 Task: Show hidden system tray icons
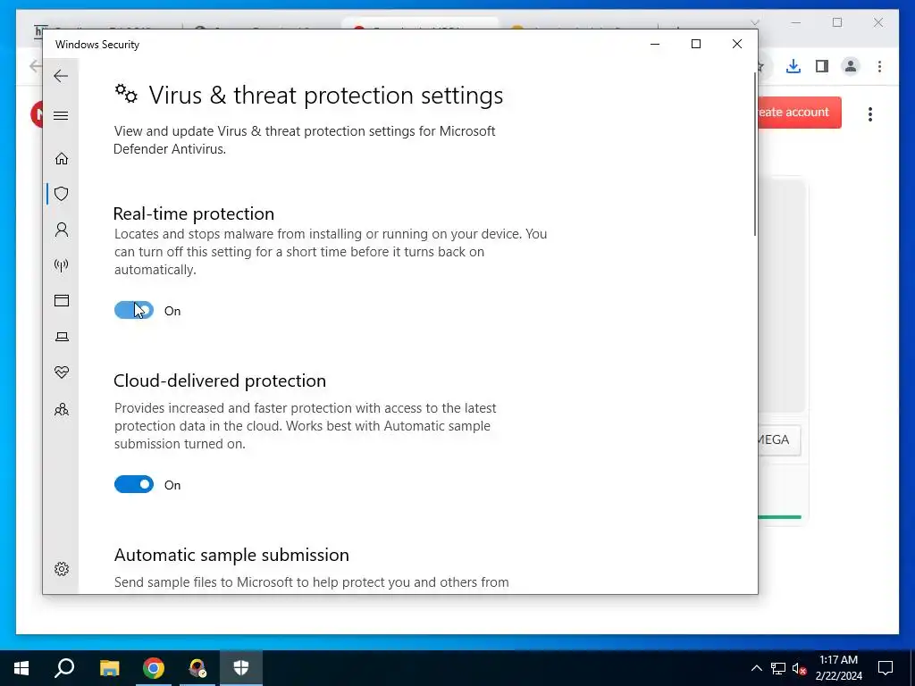click(756, 668)
